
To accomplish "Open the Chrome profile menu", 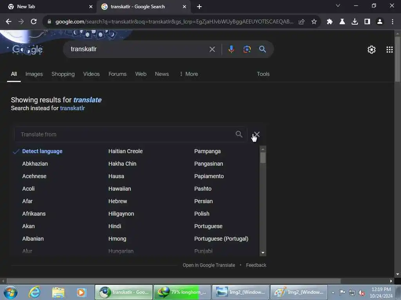I will 380,22.
